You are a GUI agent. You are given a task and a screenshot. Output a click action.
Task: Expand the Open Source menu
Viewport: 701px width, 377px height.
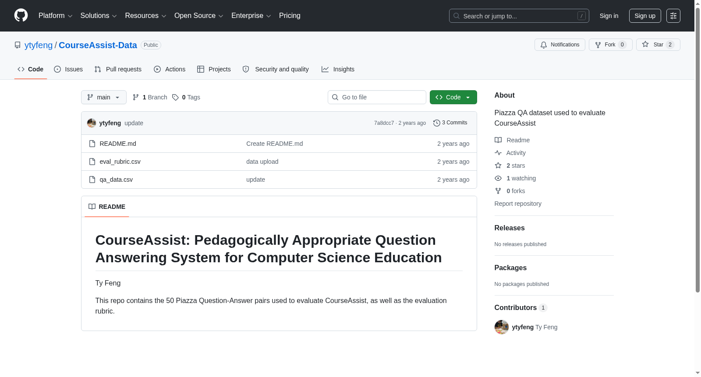point(199,16)
